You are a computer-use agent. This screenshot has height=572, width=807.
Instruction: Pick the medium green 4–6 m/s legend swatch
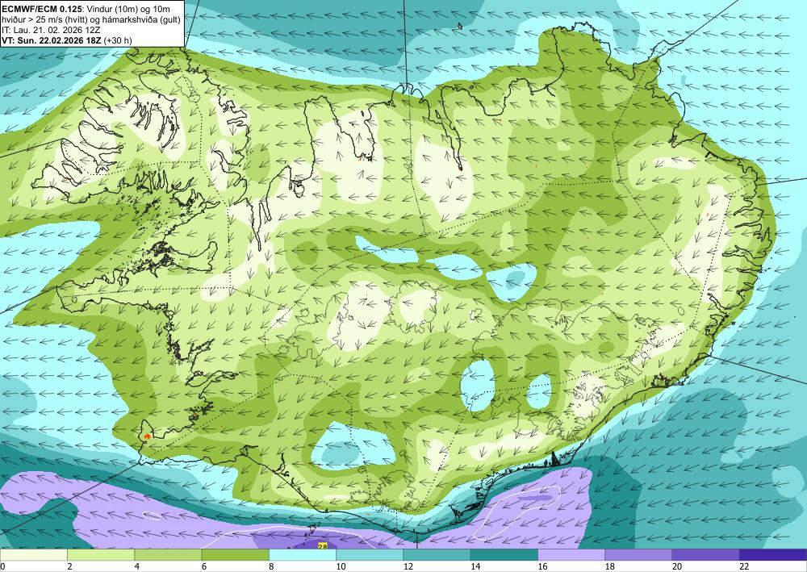tap(168, 554)
